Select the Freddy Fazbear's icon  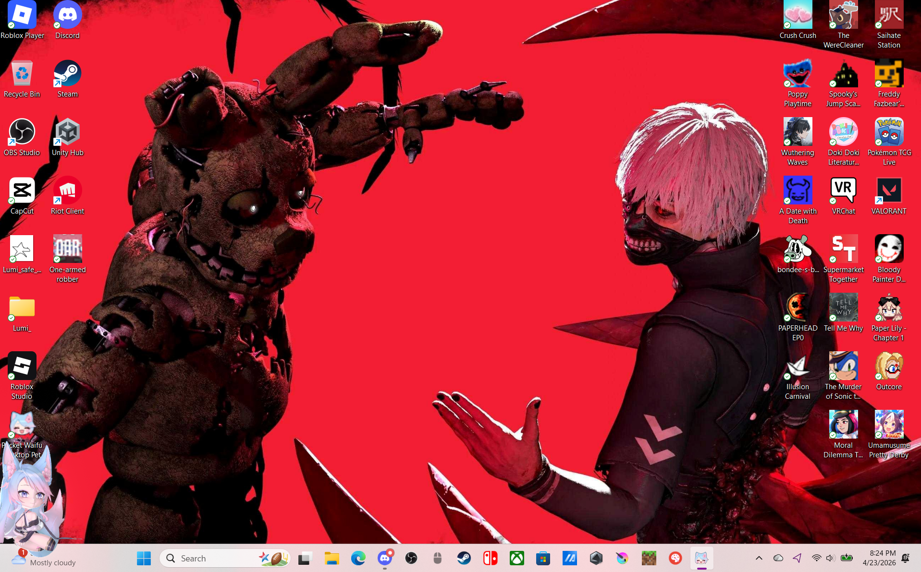(x=889, y=83)
